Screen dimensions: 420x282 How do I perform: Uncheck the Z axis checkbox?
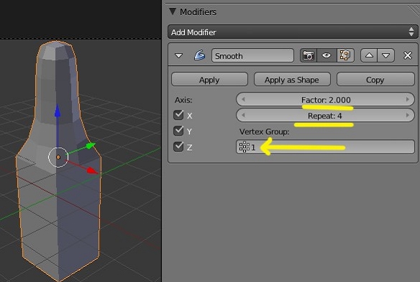point(178,146)
